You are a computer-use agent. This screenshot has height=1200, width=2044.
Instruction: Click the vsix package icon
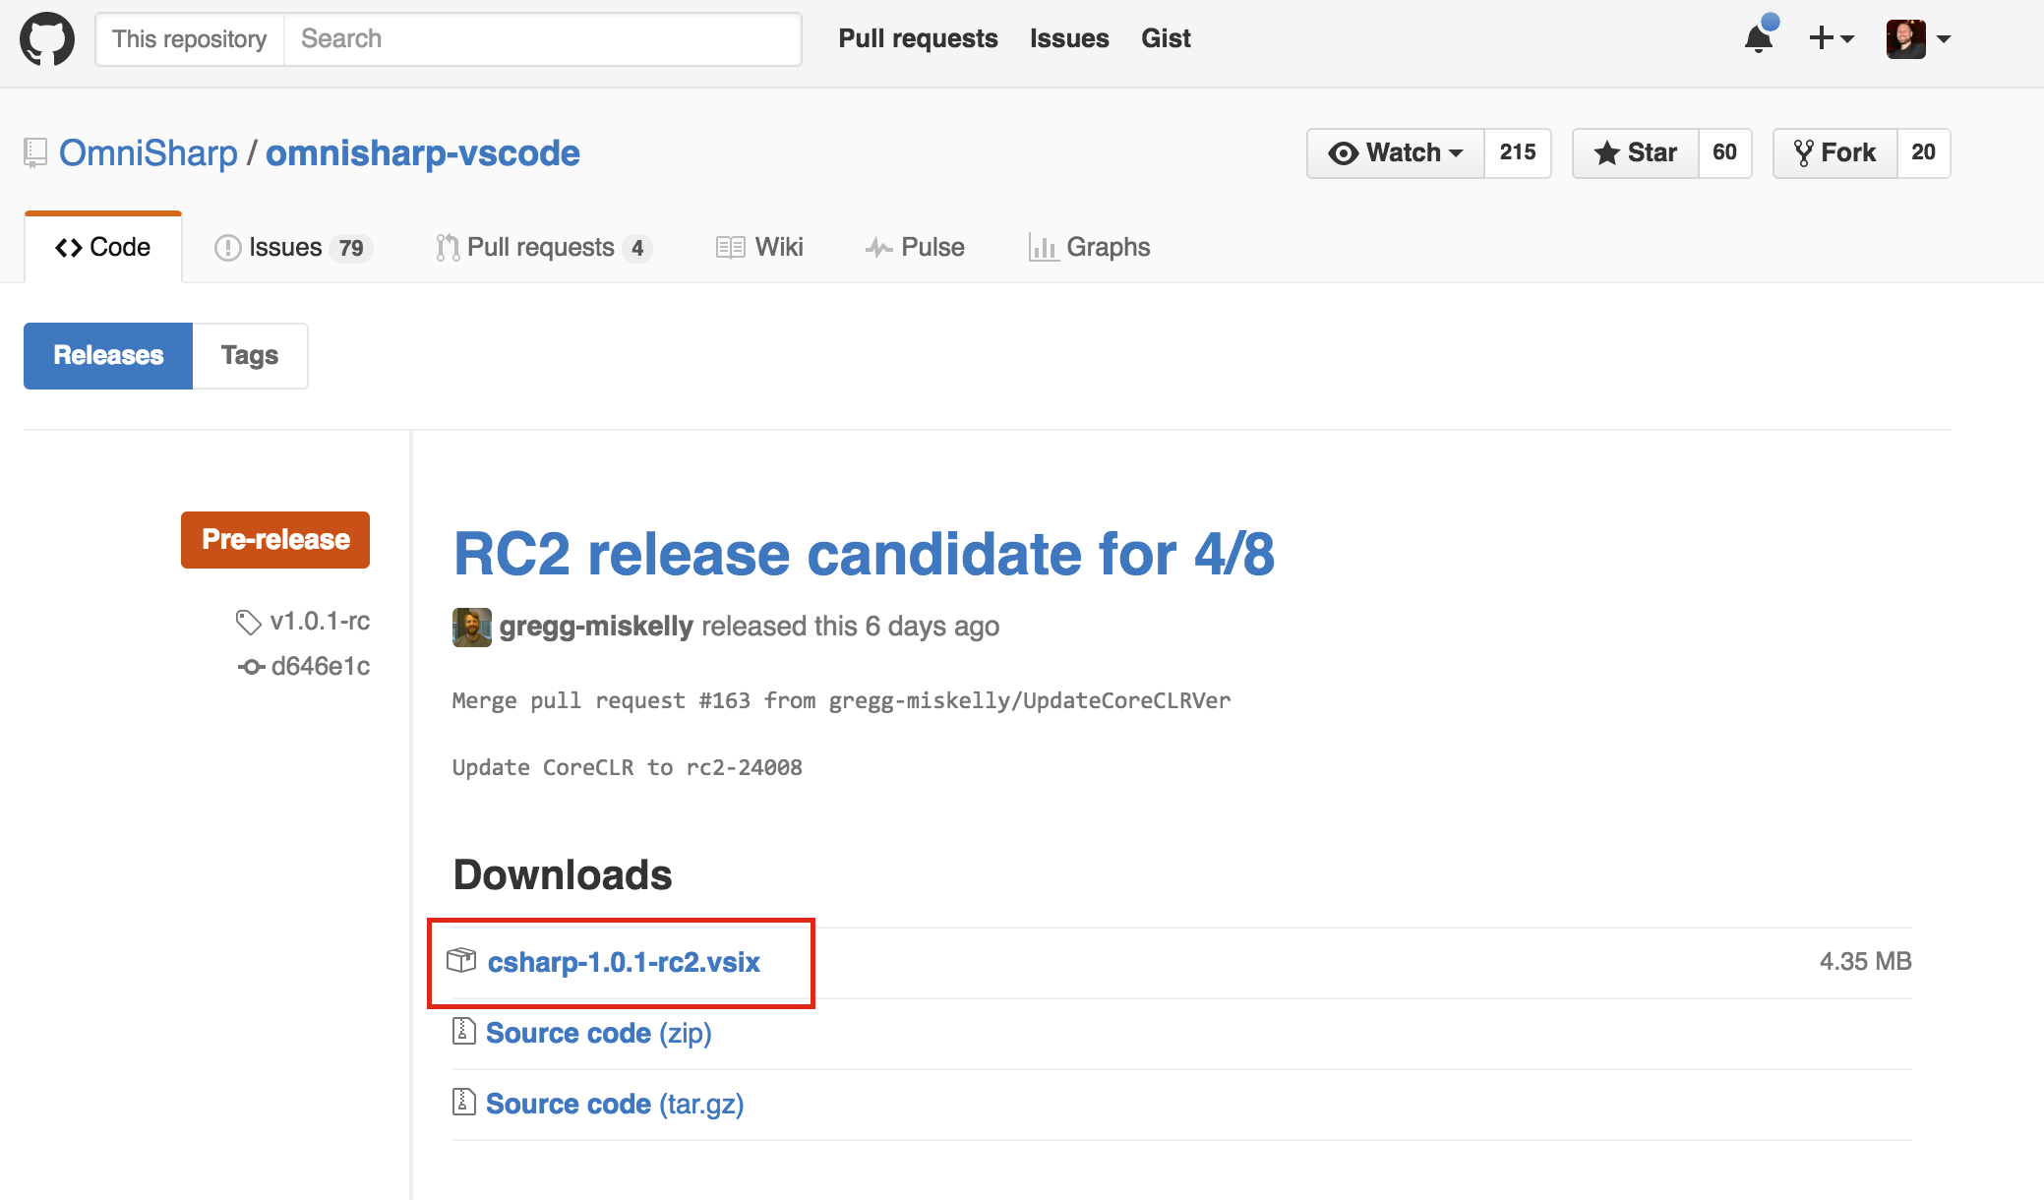(x=461, y=960)
